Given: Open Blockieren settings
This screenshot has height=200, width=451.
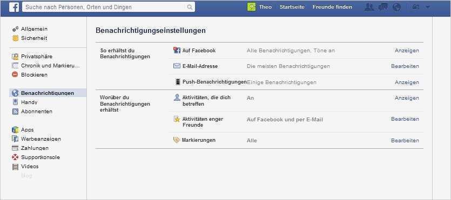Looking at the screenshot, I should pos(34,74).
